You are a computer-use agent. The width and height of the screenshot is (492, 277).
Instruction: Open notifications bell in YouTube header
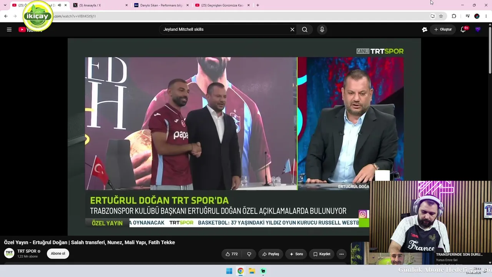(x=463, y=30)
